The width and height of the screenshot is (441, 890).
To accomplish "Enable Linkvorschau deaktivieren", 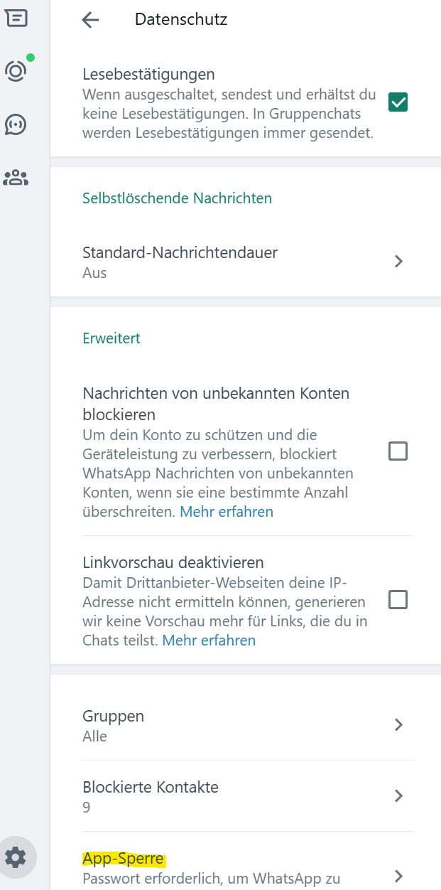I will [x=399, y=599].
